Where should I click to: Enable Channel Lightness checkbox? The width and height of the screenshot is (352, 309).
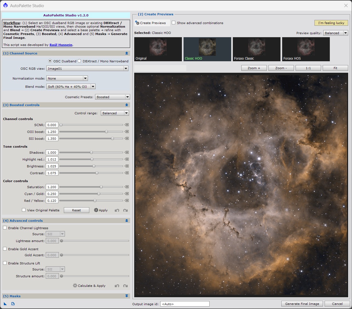[x=5, y=228]
